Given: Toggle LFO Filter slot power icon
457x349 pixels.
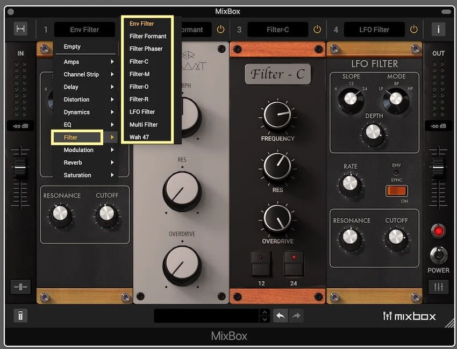Looking at the screenshot, I should pos(414,30).
